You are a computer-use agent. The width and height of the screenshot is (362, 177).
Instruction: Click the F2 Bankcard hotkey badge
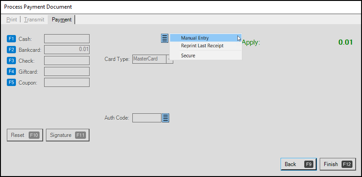[11, 50]
